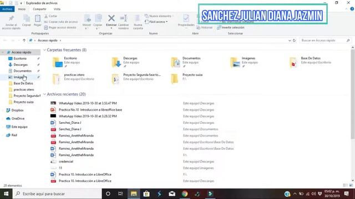Image resolution: width=355 pixels, height=199 pixels.
Task: Click the address bar Acceso rápido
Action: [x=48, y=40]
